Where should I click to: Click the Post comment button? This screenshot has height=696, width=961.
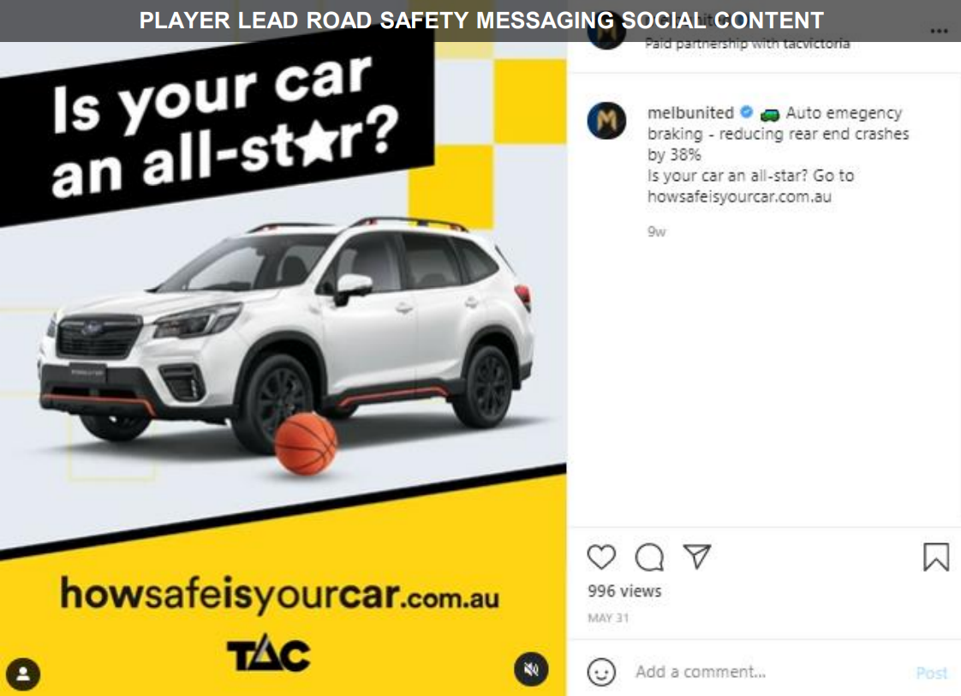click(x=932, y=673)
